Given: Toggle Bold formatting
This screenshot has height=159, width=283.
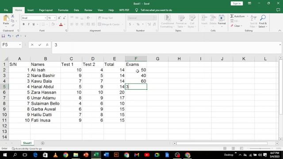Looking at the screenshot, I should [x=23, y=24].
